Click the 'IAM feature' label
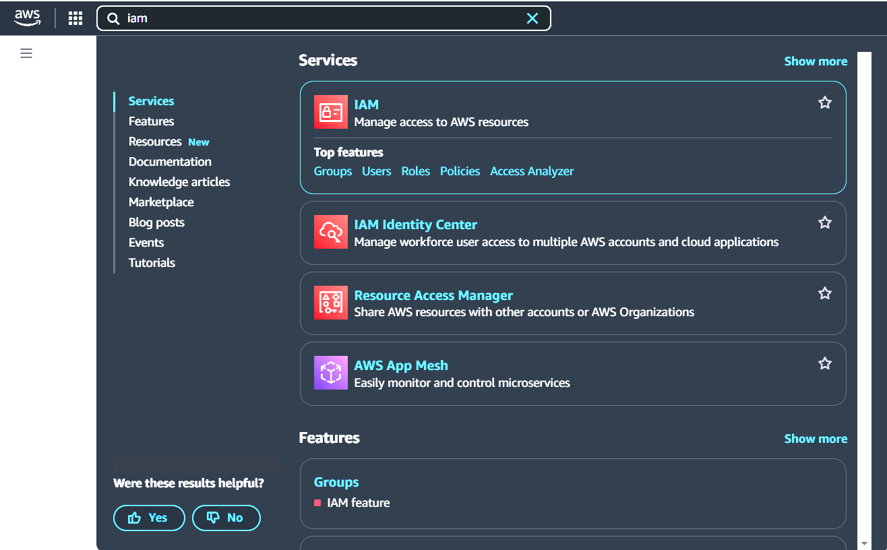This screenshot has height=550, width=887. pyautogui.click(x=359, y=503)
